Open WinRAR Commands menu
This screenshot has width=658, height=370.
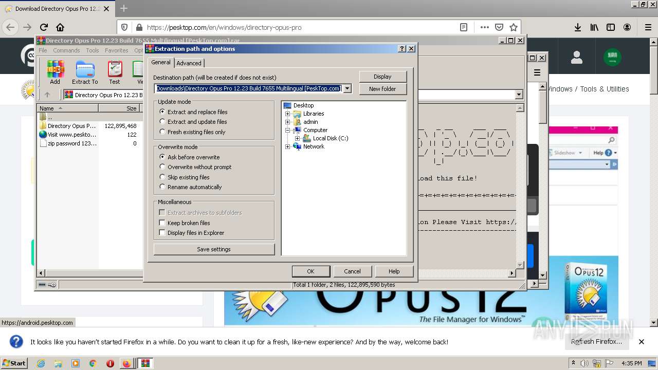pyautogui.click(x=66, y=50)
